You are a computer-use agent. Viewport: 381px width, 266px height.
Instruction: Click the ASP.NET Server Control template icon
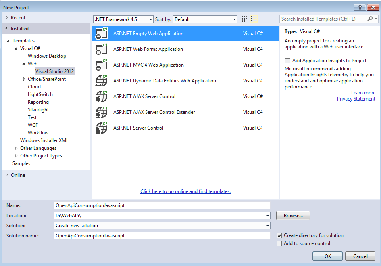pos(101,128)
